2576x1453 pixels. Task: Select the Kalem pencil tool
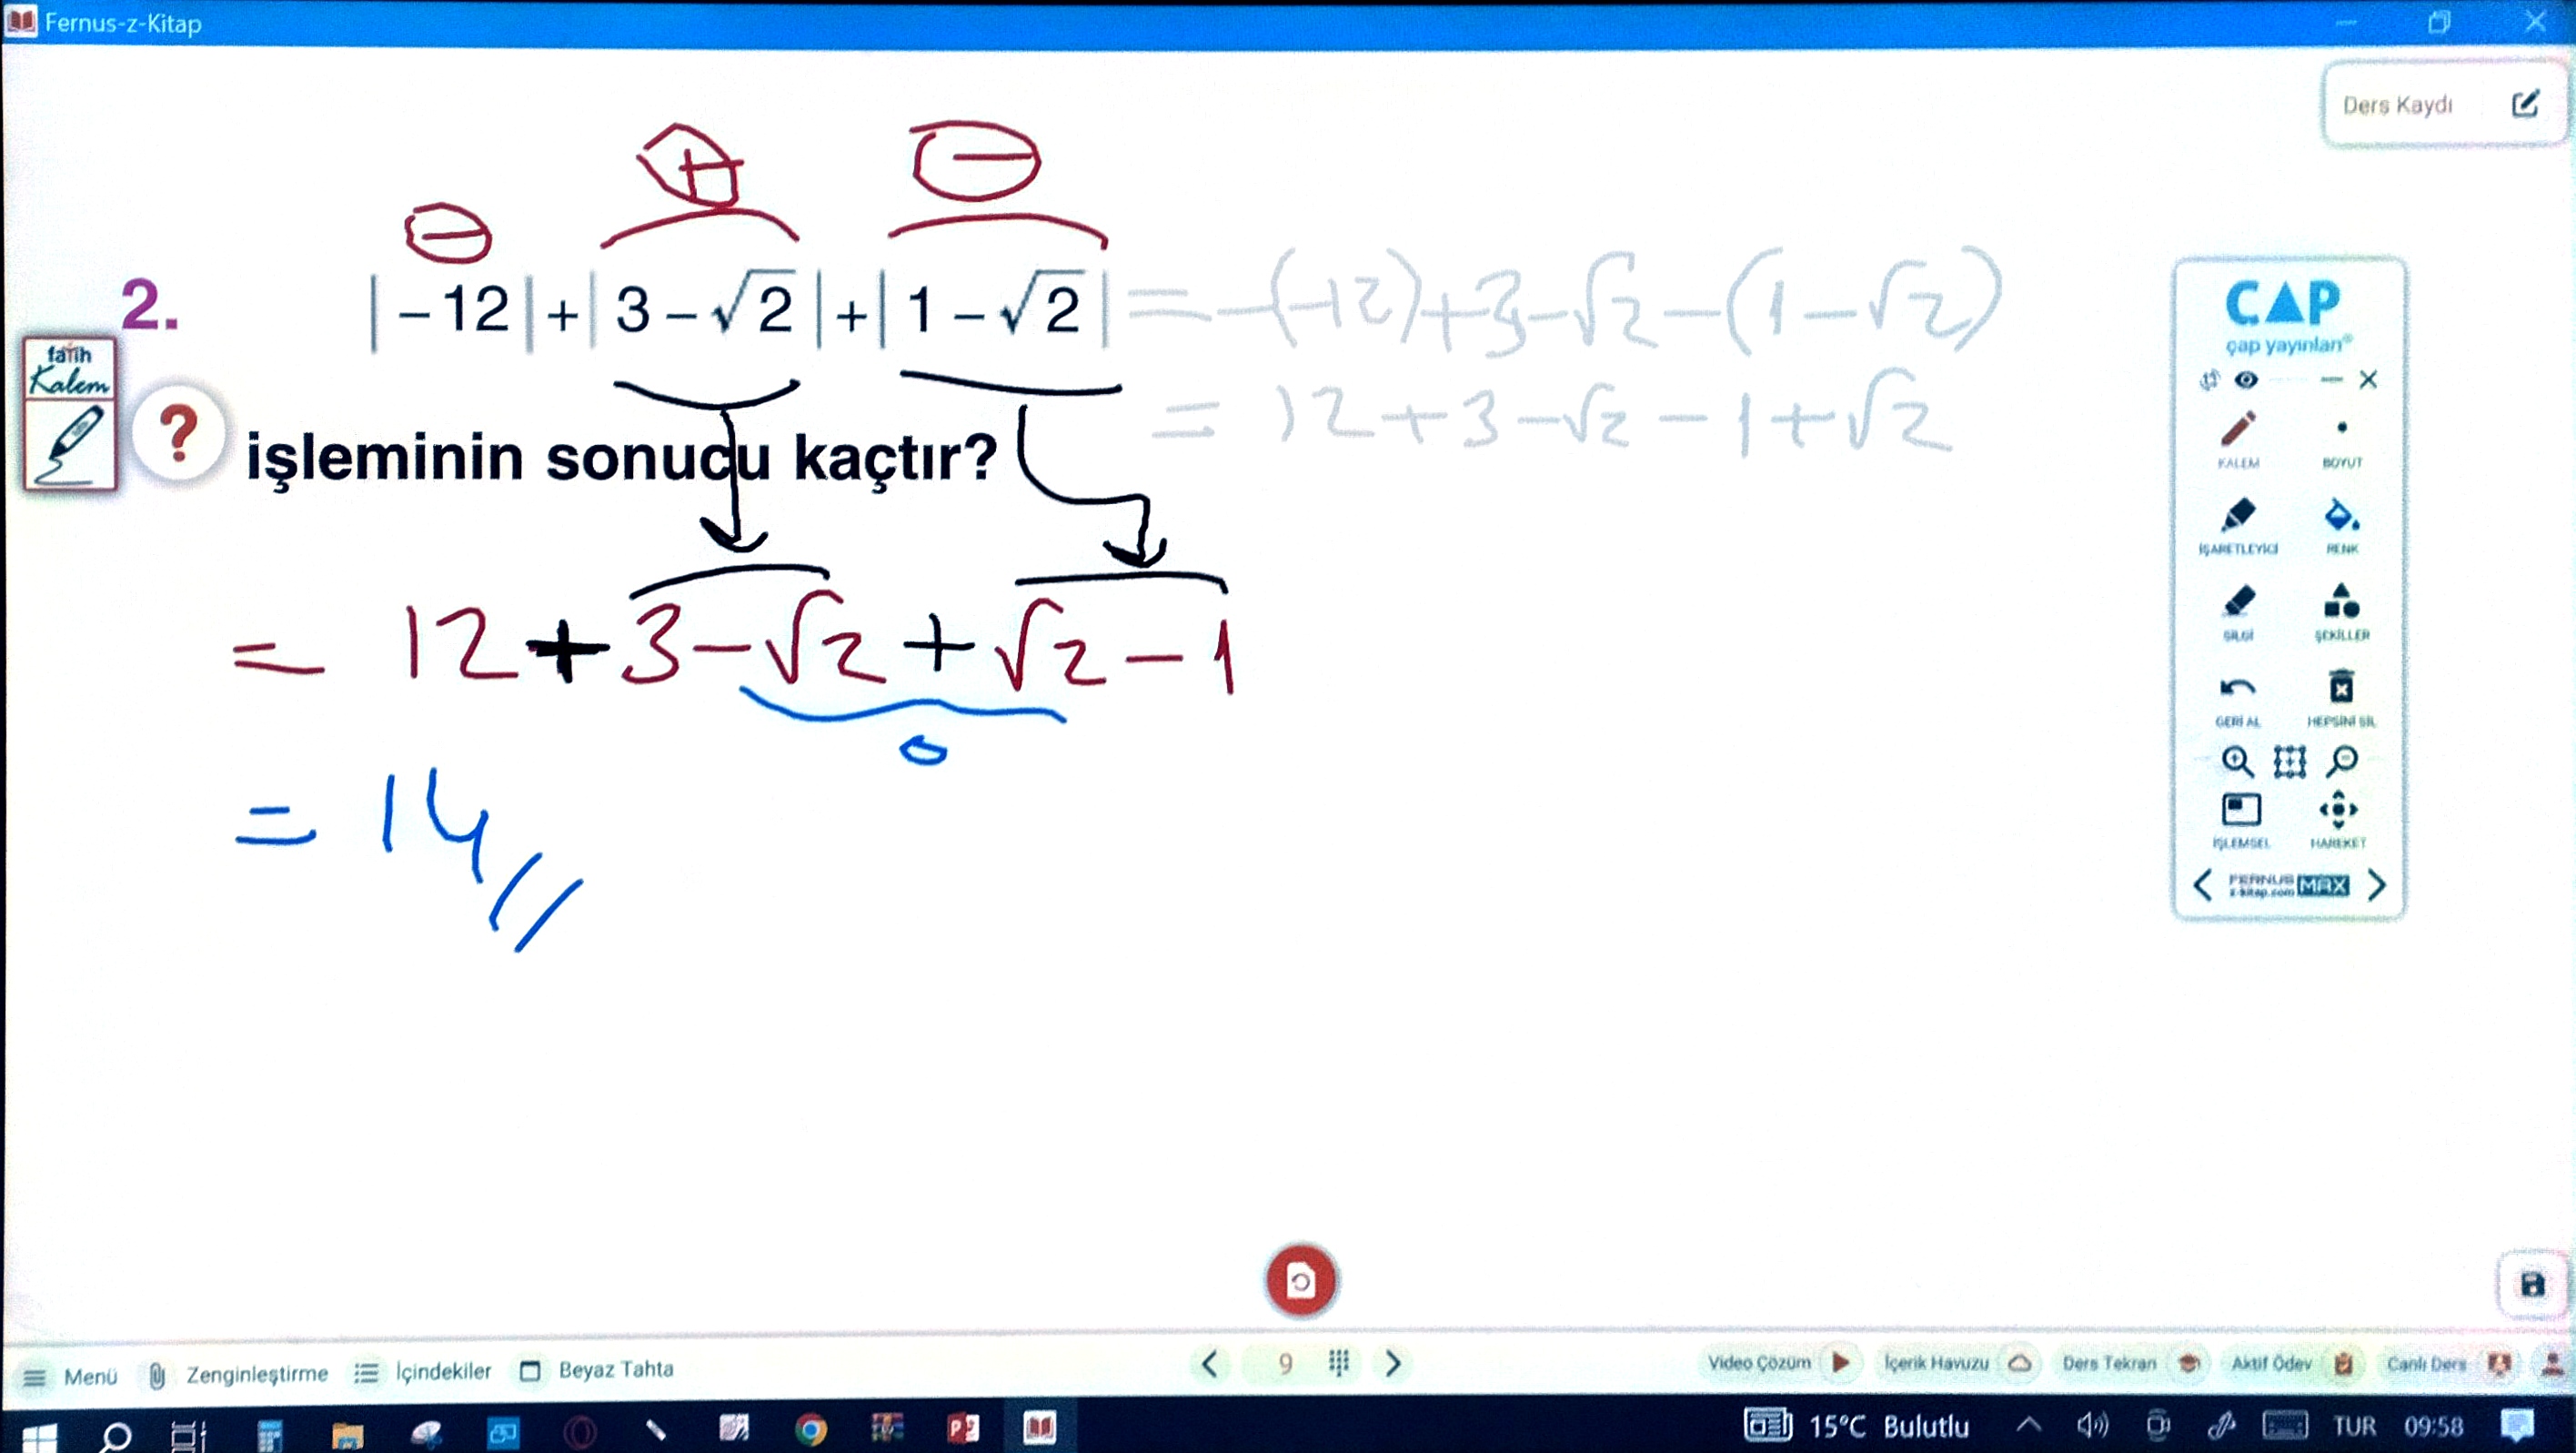tap(2238, 431)
